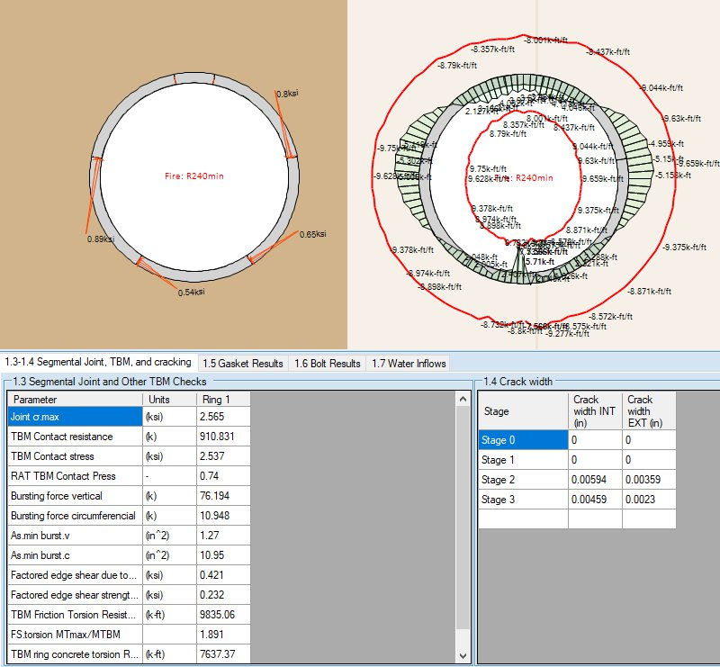Click the Parameter column header
This screenshot has width=720, height=667.
coord(74,399)
